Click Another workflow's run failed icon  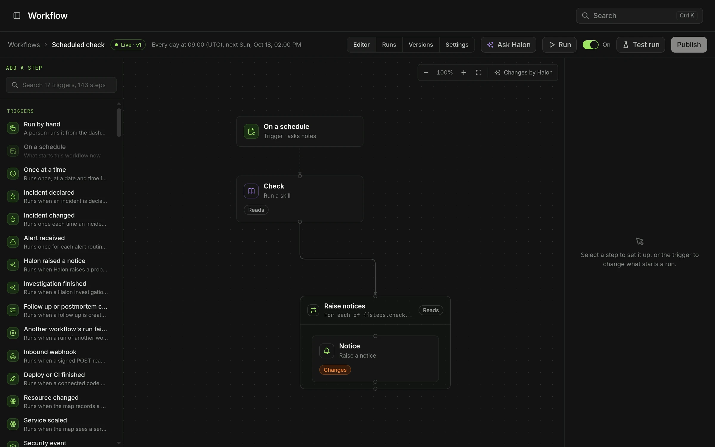13,333
